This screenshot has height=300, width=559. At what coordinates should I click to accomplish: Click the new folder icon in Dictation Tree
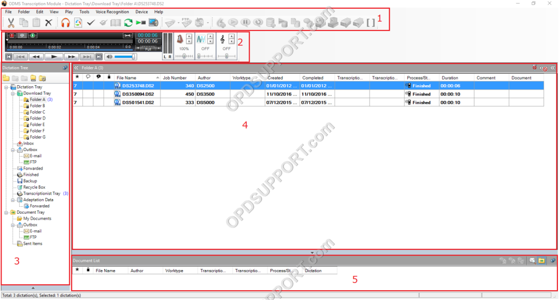6,79
